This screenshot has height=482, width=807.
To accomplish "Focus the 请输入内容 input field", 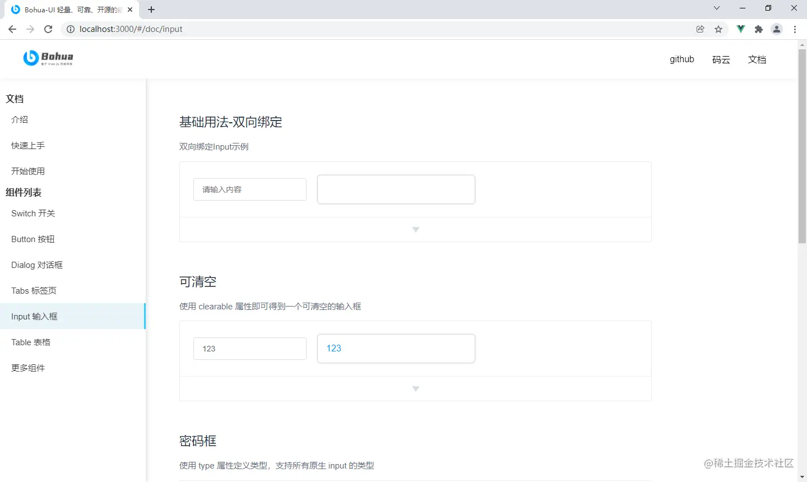I will [x=250, y=189].
